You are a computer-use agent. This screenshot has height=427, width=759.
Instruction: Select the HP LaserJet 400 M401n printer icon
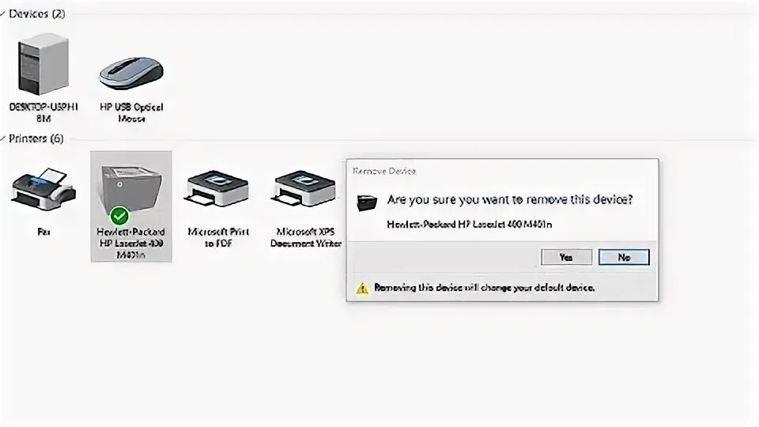pos(131,190)
